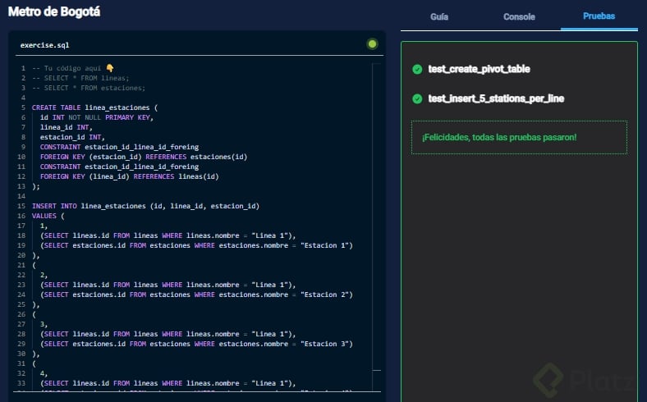Click the Tu código aquí comment line
The width and height of the screenshot is (647, 402).
[x=73, y=68]
